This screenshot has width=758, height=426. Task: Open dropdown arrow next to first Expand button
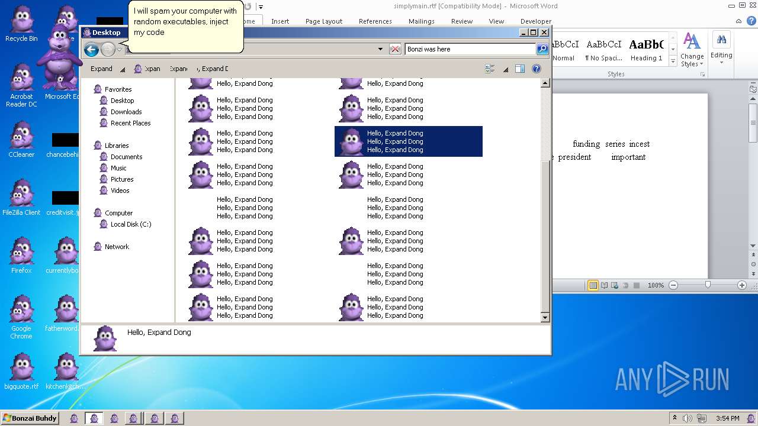point(123,69)
